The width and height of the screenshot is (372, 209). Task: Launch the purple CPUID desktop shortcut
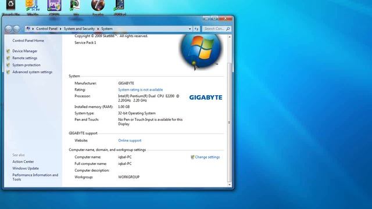pyautogui.click(x=54, y=5)
